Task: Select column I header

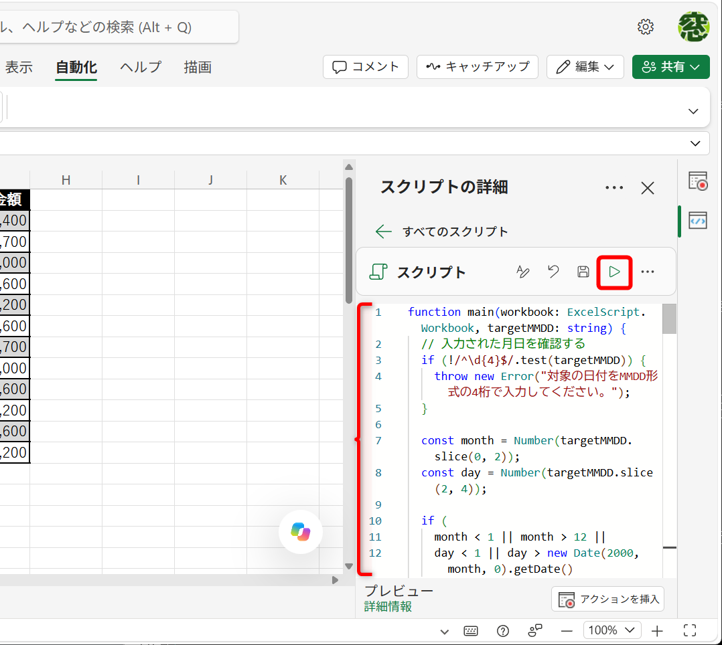Action: click(138, 180)
